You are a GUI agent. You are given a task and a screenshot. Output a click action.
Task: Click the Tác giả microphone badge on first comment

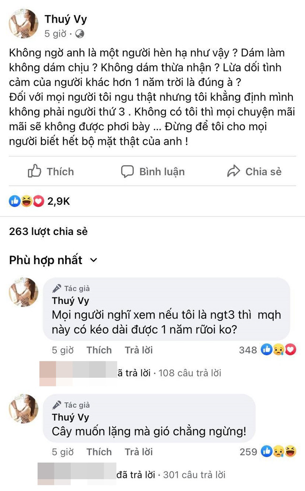click(57, 288)
